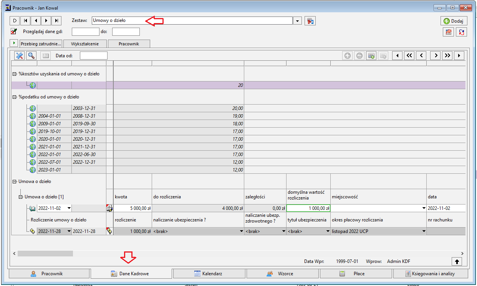477x286 pixels.
Task: Open the Płace section tab
Action: (x=356, y=274)
